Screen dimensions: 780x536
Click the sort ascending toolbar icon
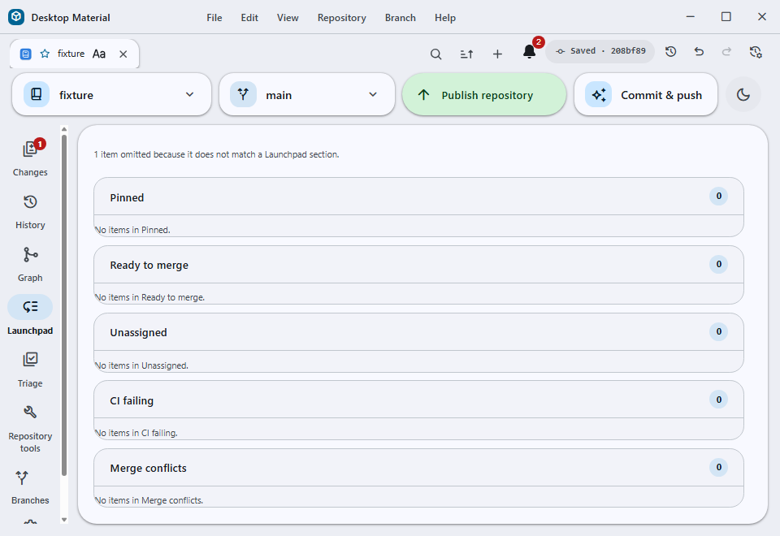[466, 54]
